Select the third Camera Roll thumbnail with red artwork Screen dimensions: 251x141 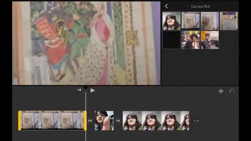tap(209, 21)
